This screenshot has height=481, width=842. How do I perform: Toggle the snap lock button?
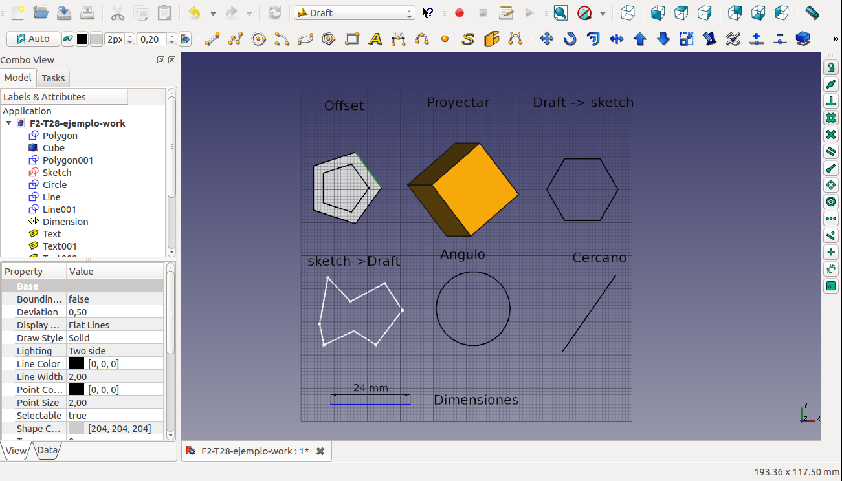831,68
